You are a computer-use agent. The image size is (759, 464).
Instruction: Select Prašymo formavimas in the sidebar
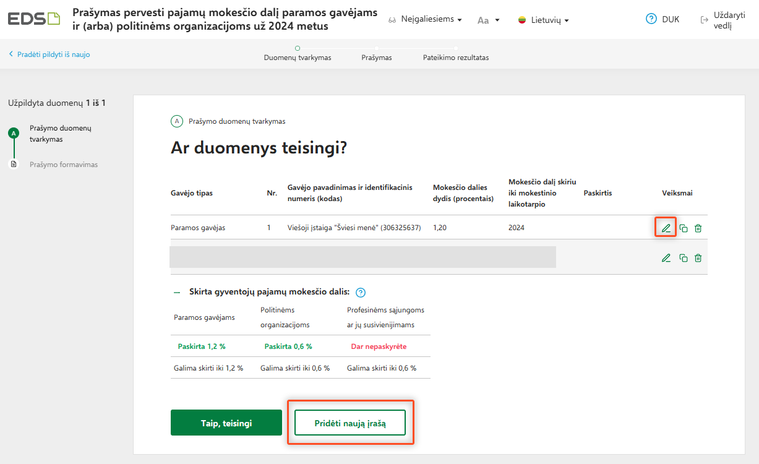pos(63,165)
